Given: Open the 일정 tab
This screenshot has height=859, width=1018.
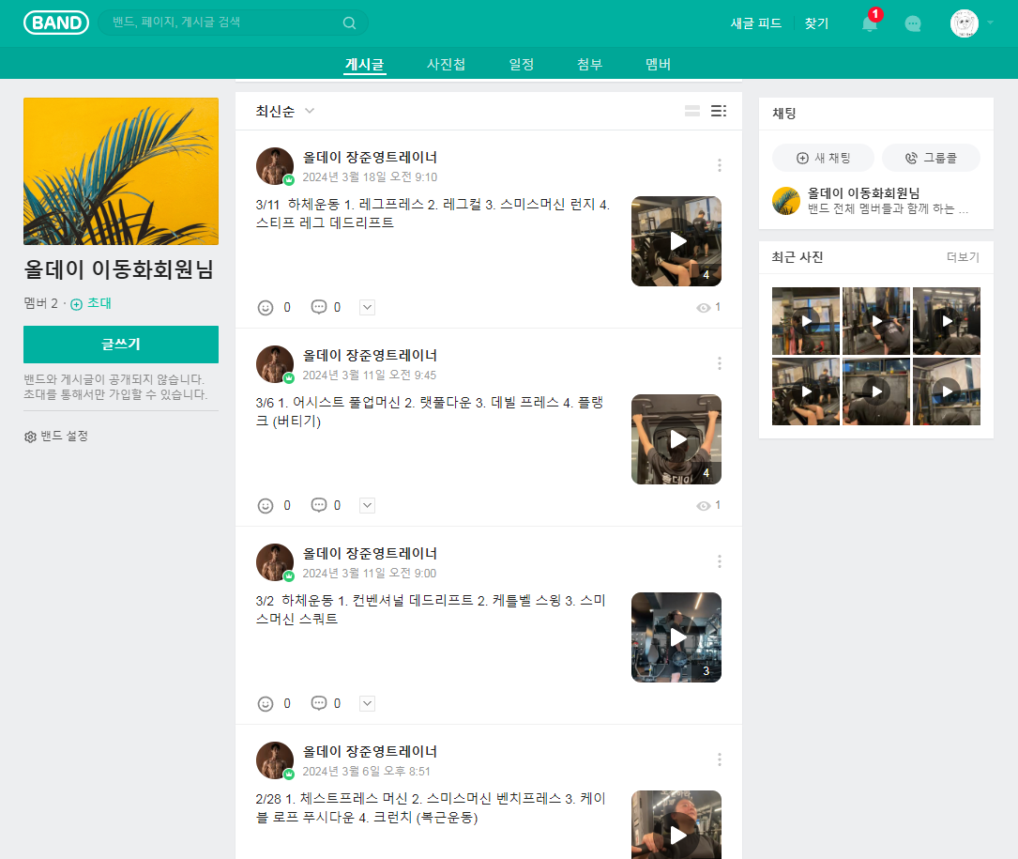Looking at the screenshot, I should click(522, 64).
